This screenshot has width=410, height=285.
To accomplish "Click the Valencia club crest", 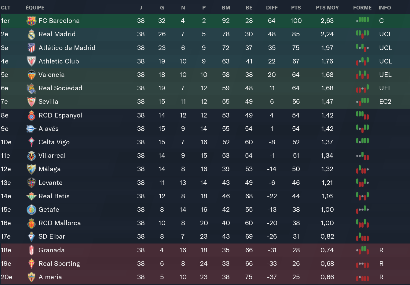I will [31, 75].
